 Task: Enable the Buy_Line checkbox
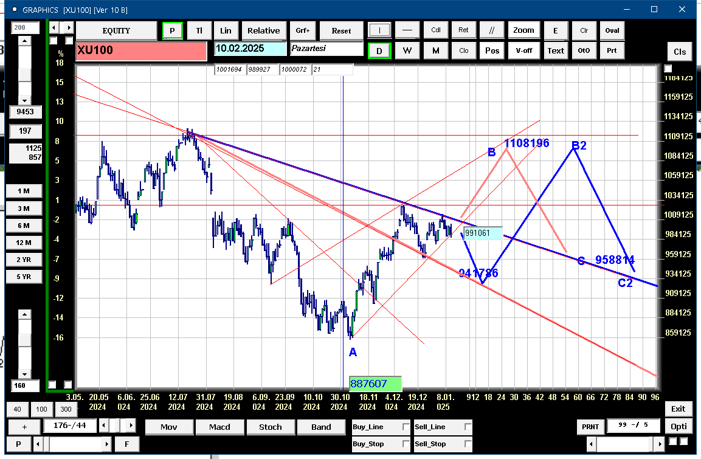(x=406, y=427)
